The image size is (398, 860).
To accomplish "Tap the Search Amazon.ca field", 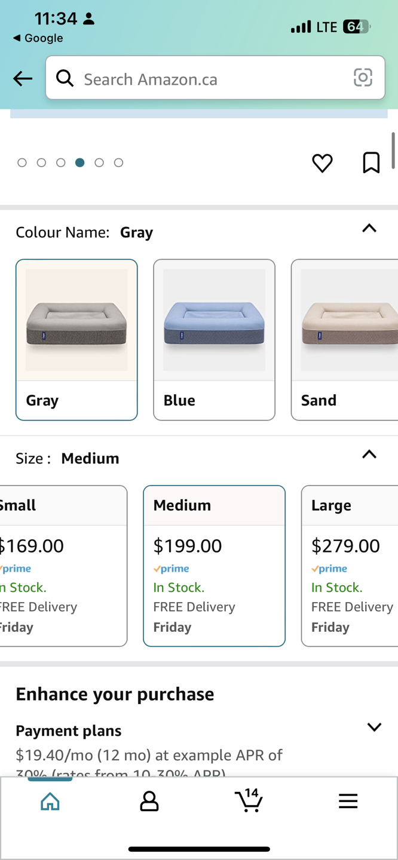I will coord(209,79).
